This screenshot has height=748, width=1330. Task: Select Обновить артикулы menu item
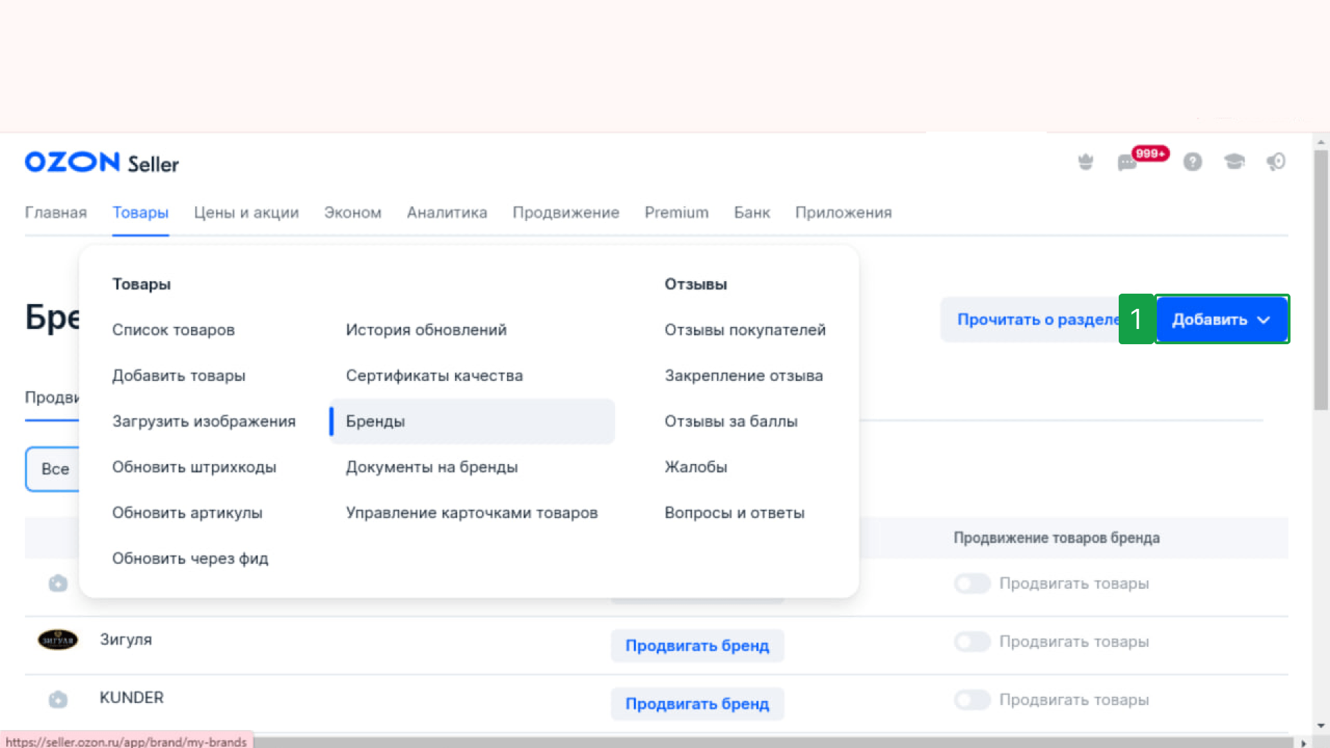(187, 513)
